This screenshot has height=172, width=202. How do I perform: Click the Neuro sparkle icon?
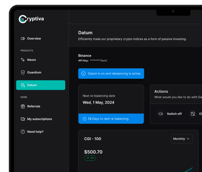coord(23,60)
